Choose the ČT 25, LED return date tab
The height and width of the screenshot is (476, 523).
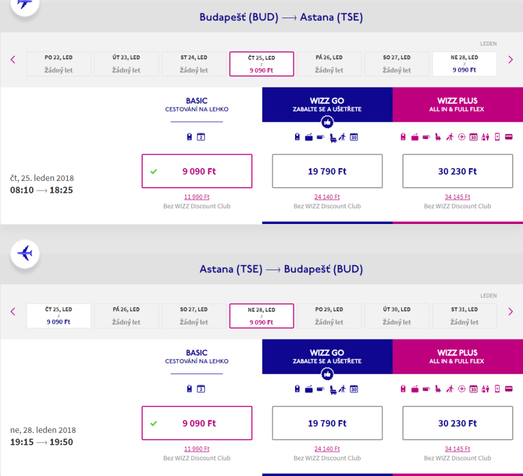[59, 316]
